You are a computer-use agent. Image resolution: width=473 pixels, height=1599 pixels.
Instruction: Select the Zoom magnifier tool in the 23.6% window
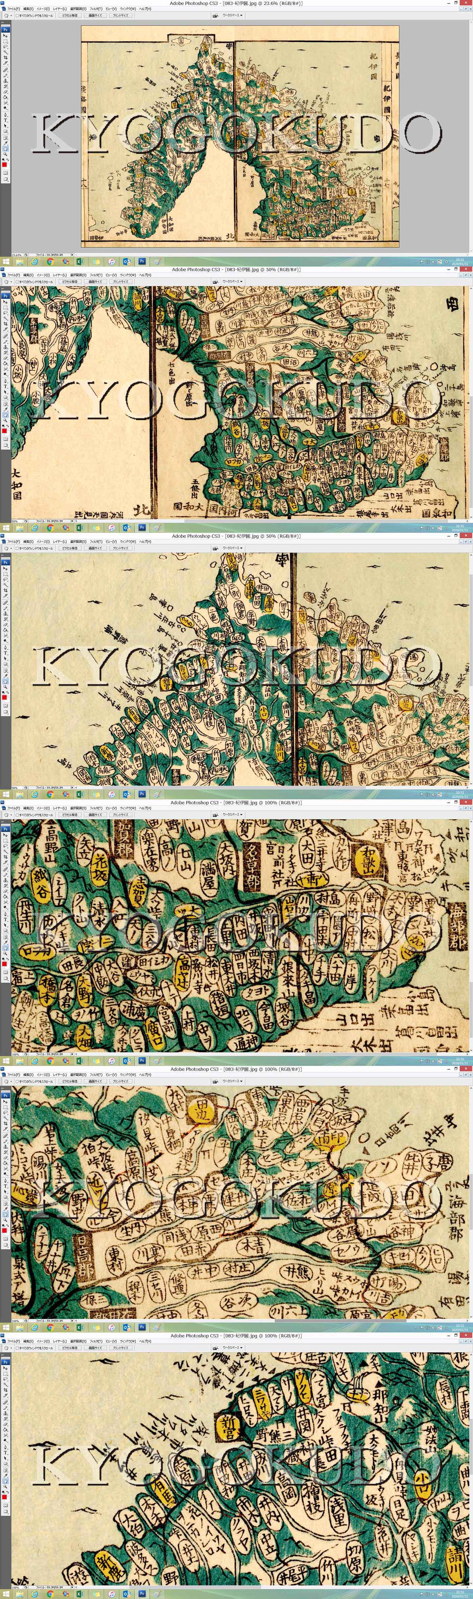[x=6, y=154]
